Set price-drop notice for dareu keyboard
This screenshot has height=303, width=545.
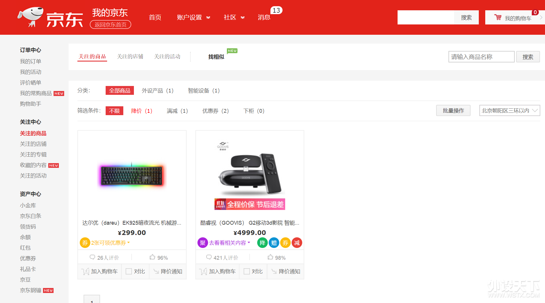coord(168,271)
